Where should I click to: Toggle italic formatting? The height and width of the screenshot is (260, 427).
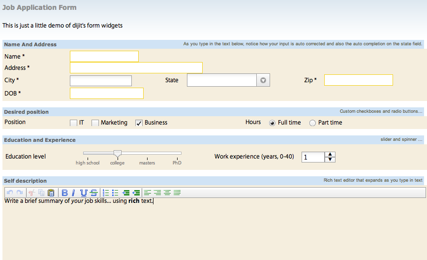[73, 193]
